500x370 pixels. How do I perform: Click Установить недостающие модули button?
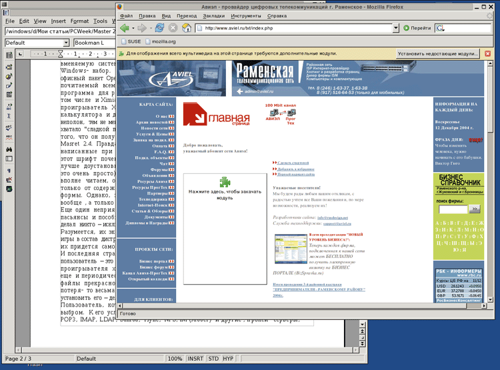[x=438, y=53]
